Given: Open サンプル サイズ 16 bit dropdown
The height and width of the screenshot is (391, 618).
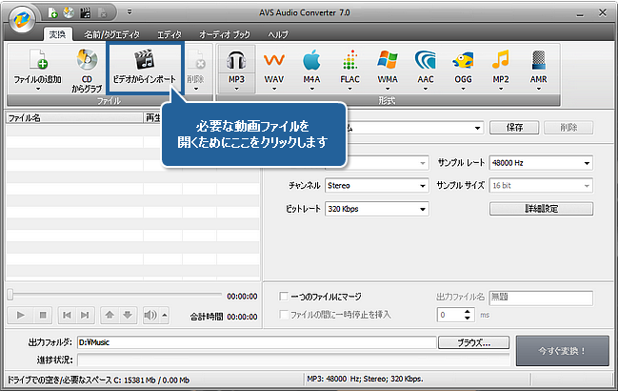Looking at the screenshot, I should pos(541,185).
